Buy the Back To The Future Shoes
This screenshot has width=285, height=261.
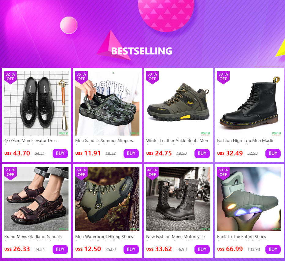tap(273, 249)
